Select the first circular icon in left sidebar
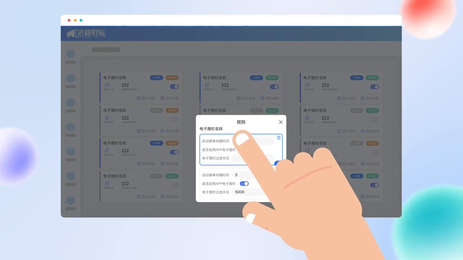463x260 pixels. pyautogui.click(x=71, y=54)
